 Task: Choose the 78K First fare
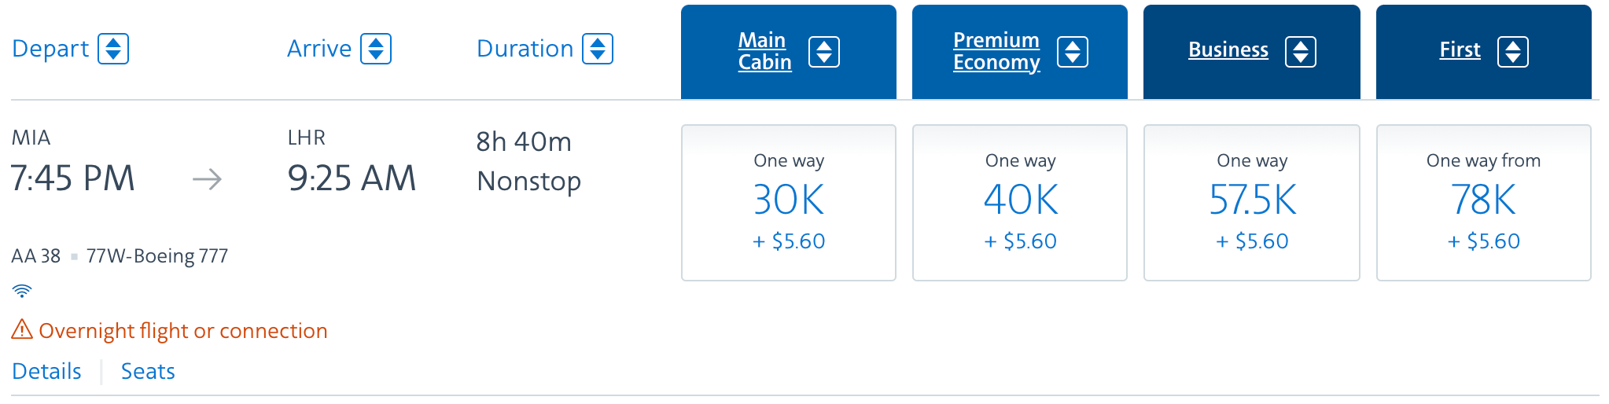pos(1484,203)
